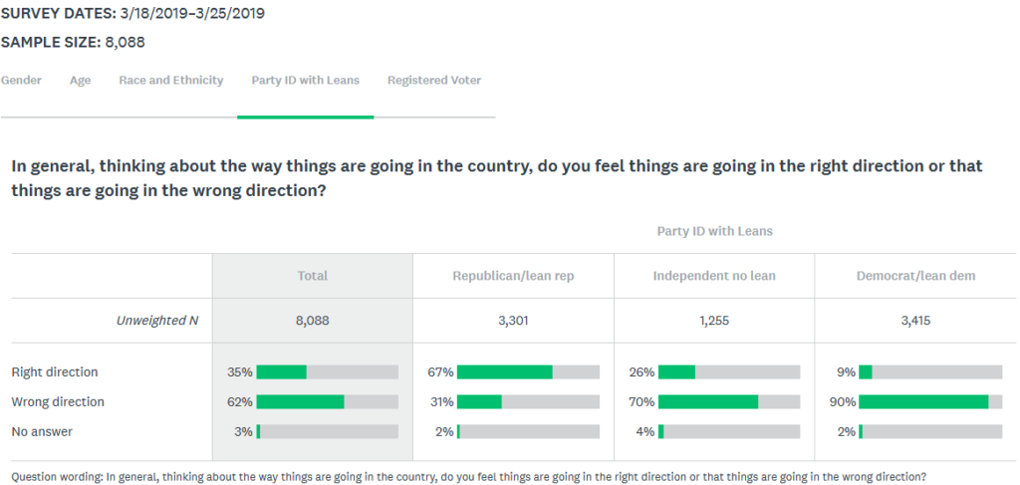
Task: Click the Party ID with Leans tab
Action: tap(305, 80)
